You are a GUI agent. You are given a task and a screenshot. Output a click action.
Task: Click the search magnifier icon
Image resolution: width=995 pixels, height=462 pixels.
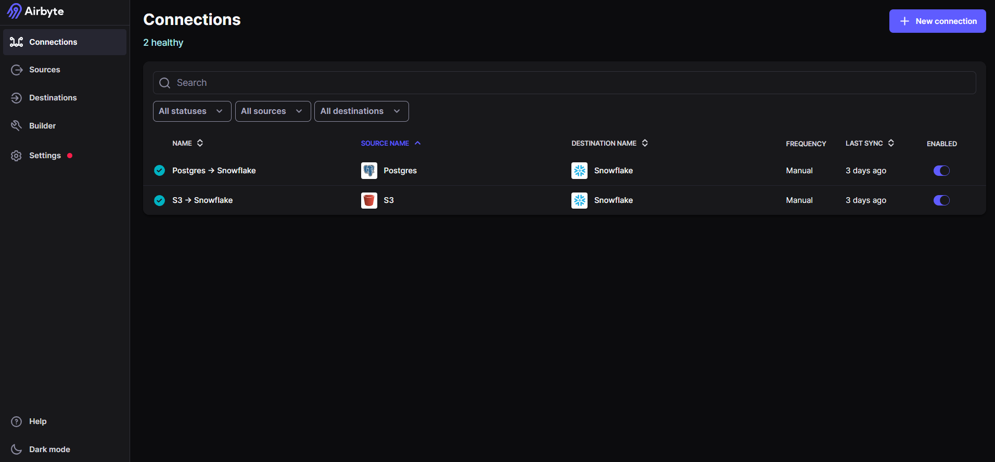[165, 83]
